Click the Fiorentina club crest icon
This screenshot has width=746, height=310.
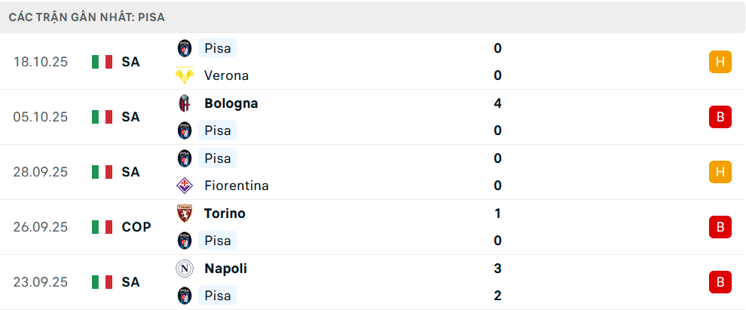point(185,186)
